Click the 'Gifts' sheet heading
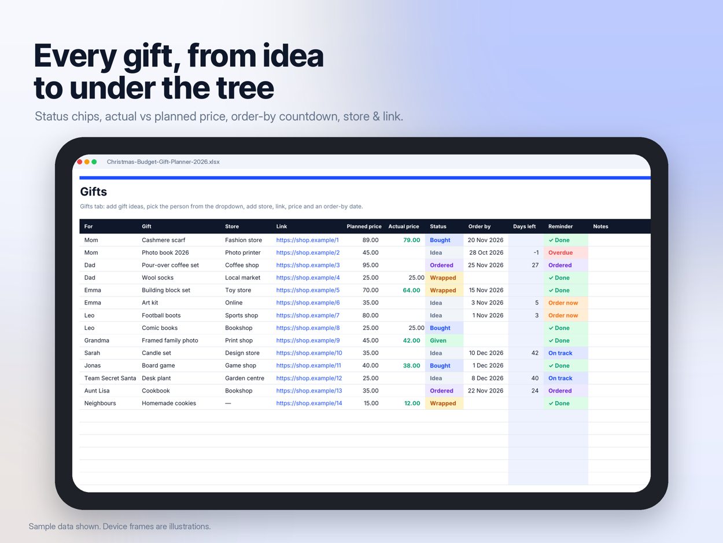This screenshot has width=723, height=543. [x=94, y=192]
